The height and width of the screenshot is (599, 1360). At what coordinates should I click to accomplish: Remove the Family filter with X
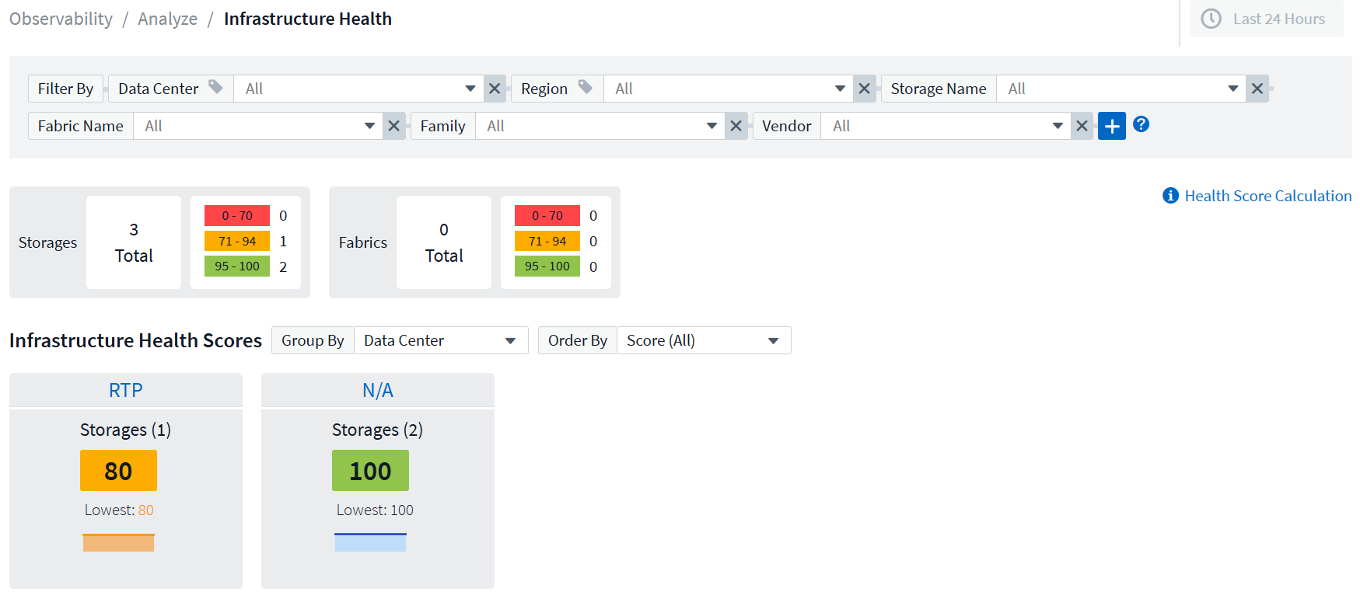tap(736, 126)
